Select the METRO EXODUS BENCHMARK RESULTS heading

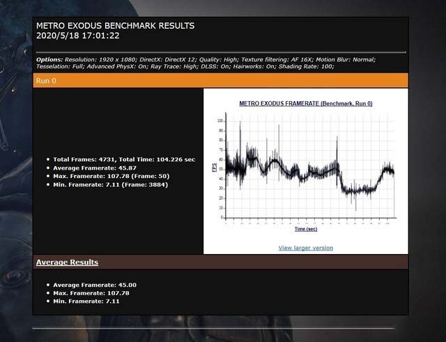point(115,26)
